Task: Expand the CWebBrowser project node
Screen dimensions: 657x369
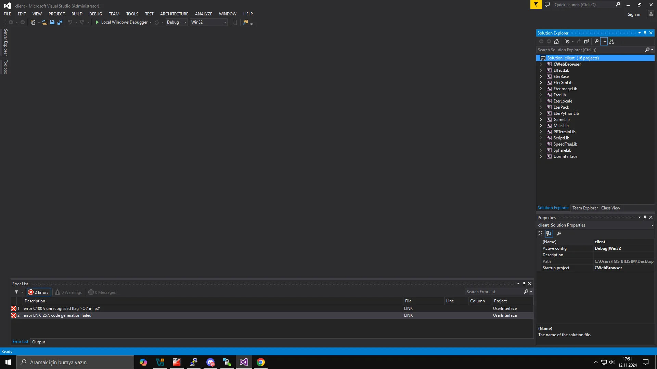Action: click(x=541, y=64)
